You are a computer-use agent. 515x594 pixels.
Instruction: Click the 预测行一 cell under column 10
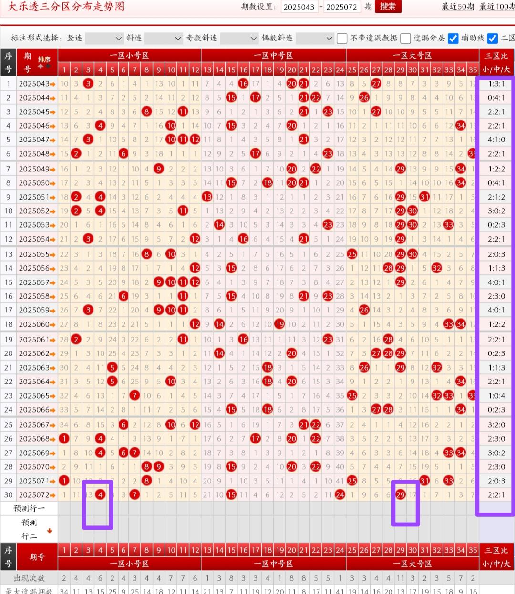click(171, 508)
